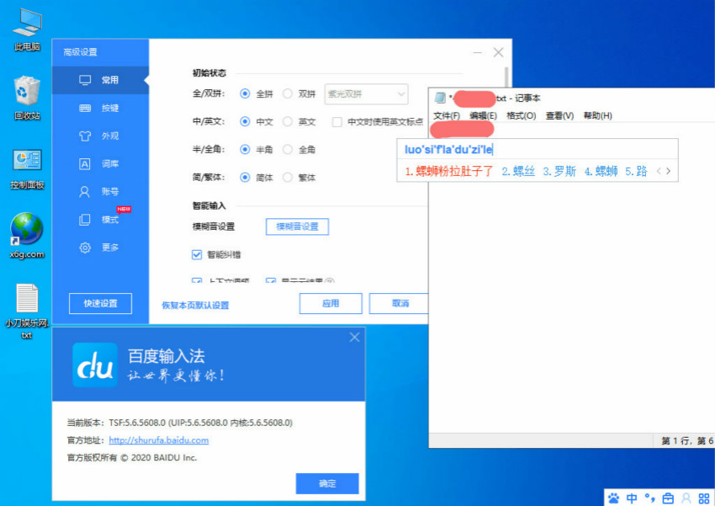The image size is (715, 506).
Task: Click the 快速设置 button
Action: tap(100, 303)
